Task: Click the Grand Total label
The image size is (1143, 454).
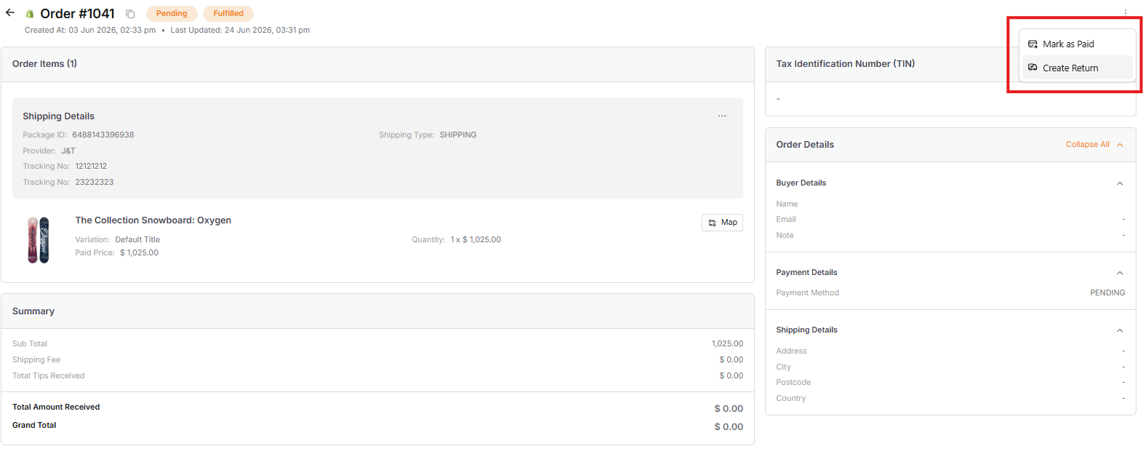Action: [x=34, y=426]
